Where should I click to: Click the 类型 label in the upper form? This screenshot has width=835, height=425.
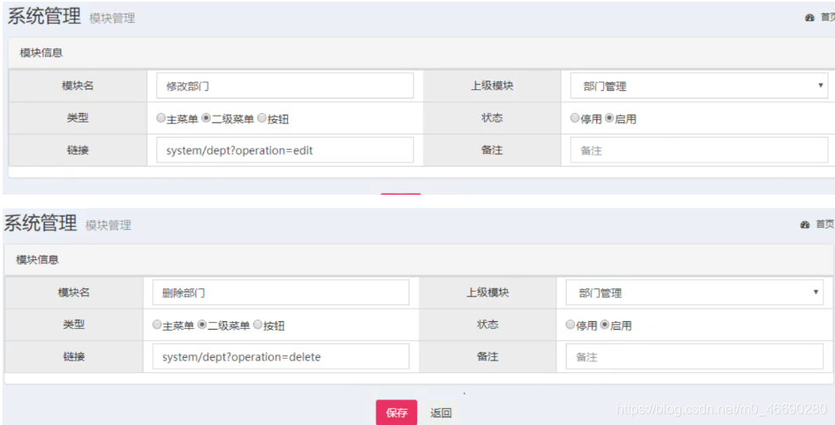(78, 117)
